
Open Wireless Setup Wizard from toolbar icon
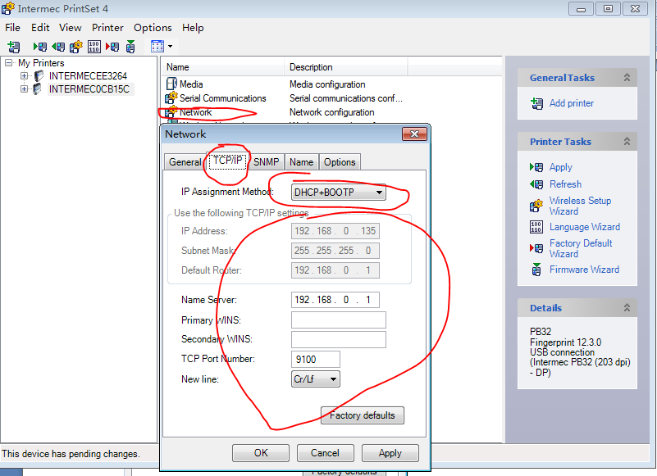click(76, 47)
